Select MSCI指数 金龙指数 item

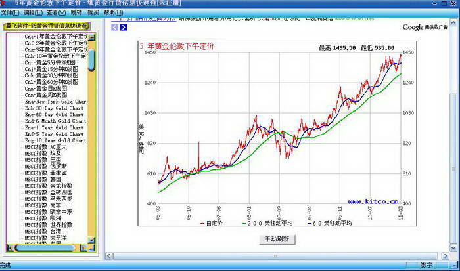[49, 186]
